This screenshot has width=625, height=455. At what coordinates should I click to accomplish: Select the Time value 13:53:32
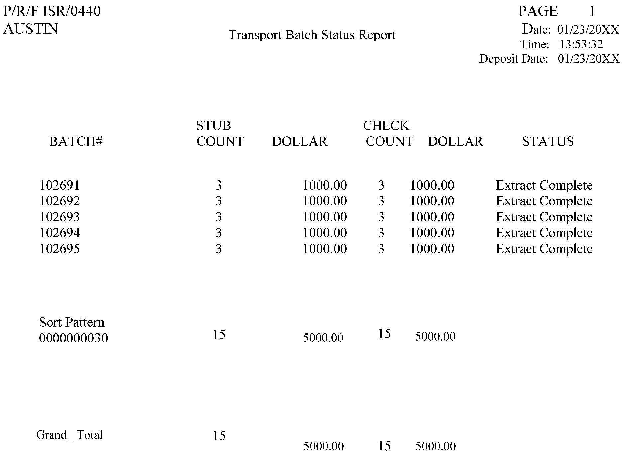[581, 44]
